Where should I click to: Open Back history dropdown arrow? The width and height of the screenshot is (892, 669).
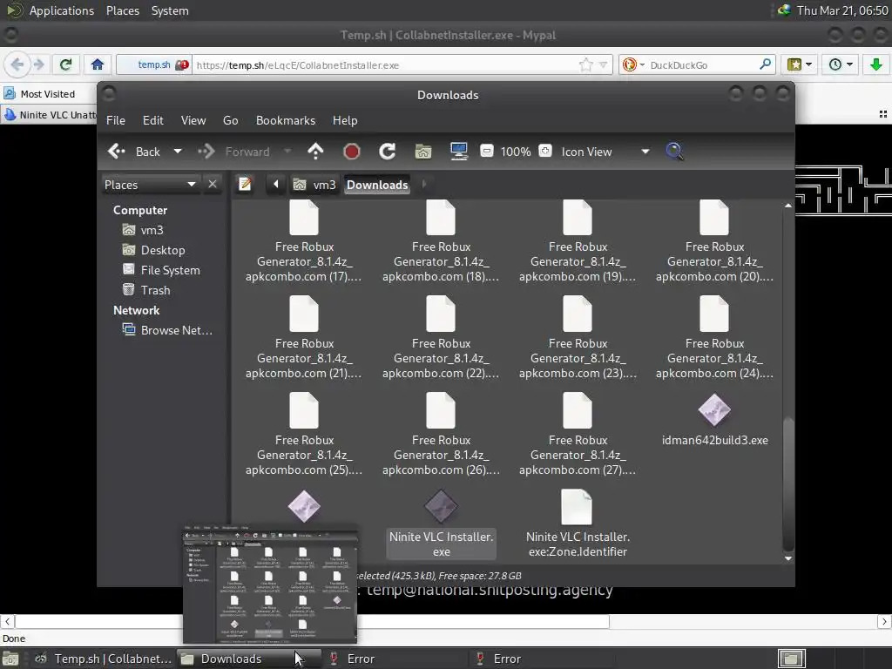178,152
